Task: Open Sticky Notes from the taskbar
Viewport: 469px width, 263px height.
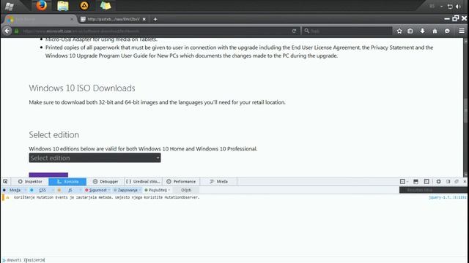Action: point(106,6)
